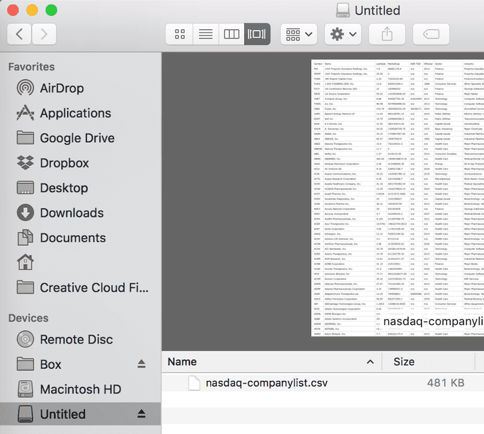484x434 pixels.
Task: Switch to list view mode
Action: click(205, 33)
